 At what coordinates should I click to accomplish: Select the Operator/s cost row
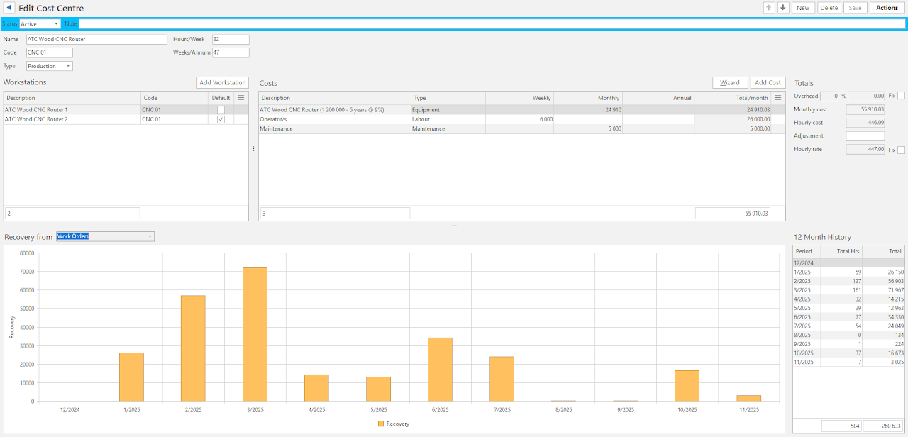click(522, 119)
